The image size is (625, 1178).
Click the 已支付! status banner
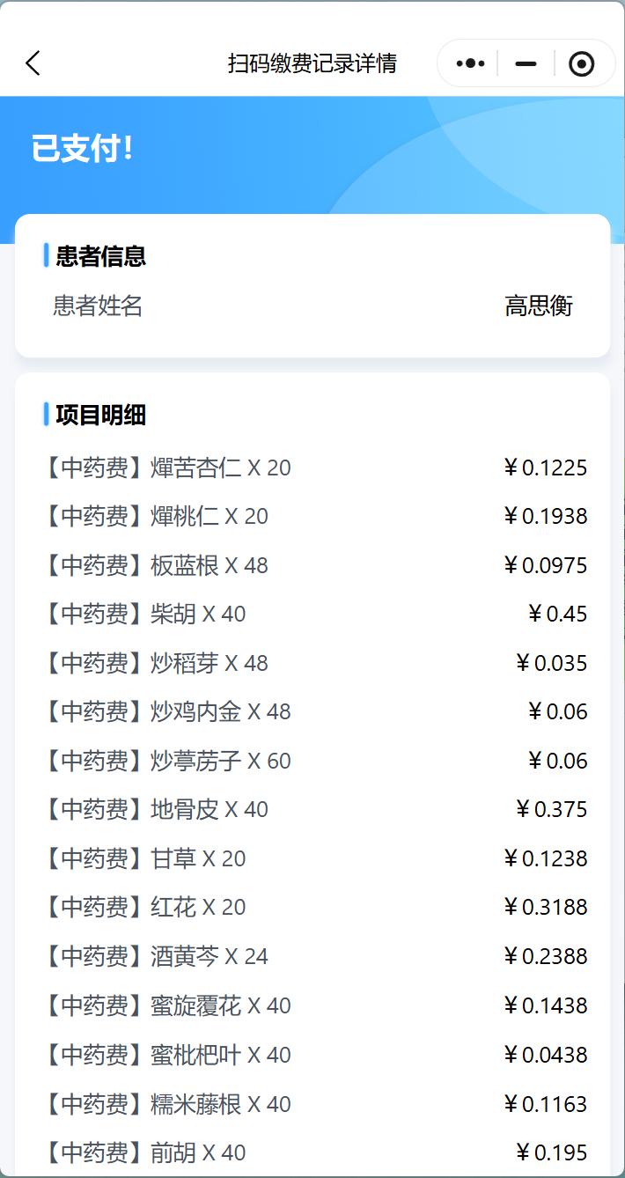click(x=82, y=148)
